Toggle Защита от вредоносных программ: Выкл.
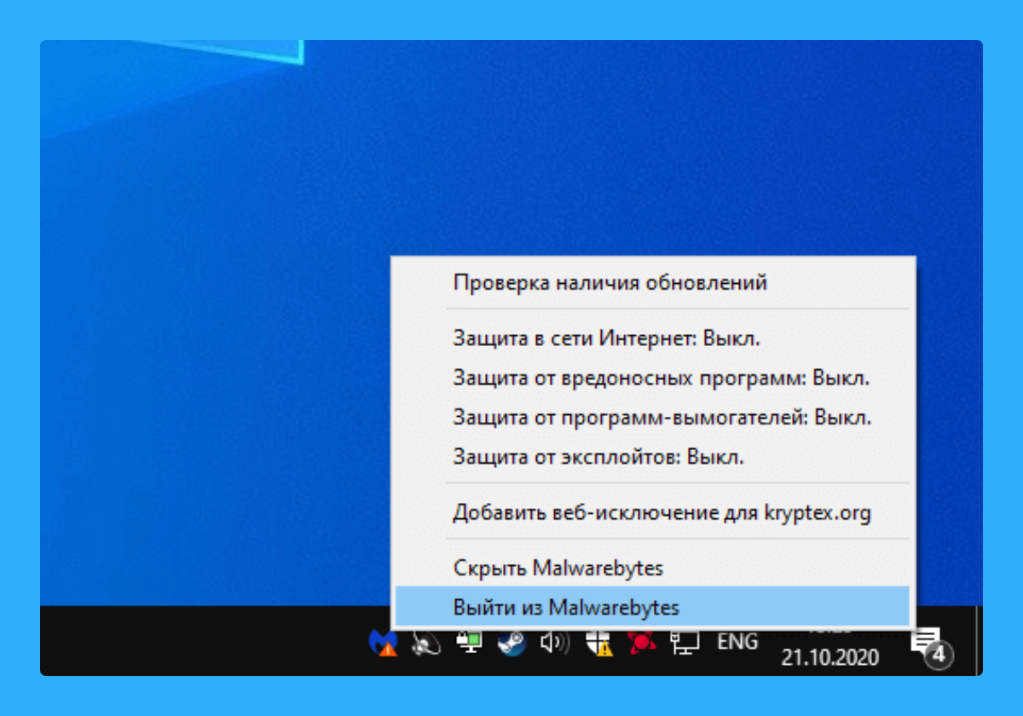The image size is (1023, 716). click(652, 378)
